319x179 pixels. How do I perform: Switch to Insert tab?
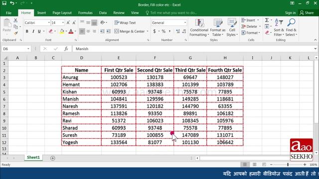tap(41, 13)
